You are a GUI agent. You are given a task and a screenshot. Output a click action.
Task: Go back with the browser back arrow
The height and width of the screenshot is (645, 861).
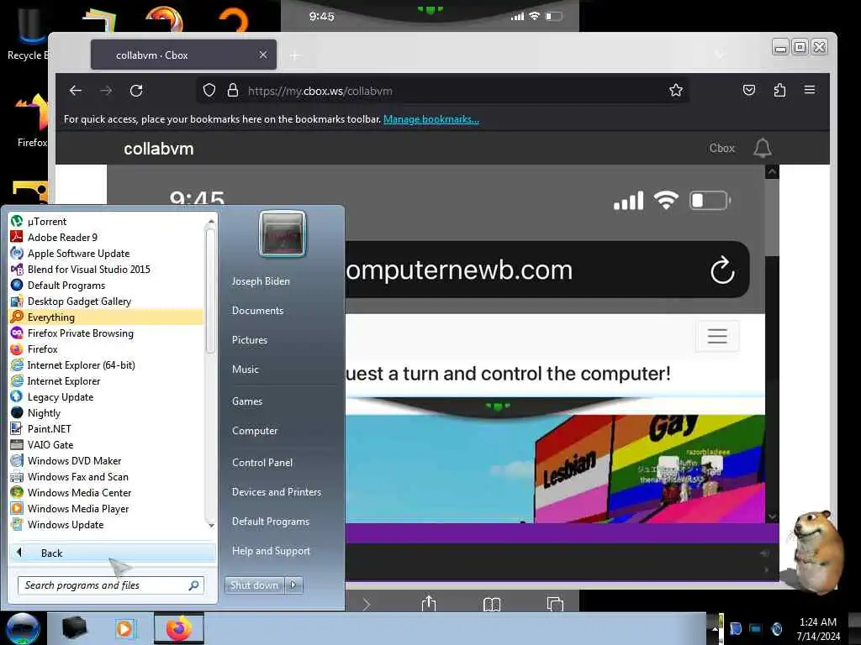(75, 91)
